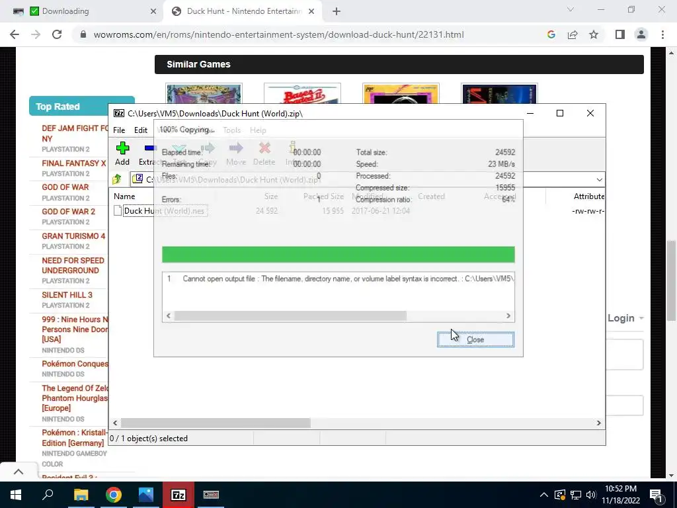Open GRAN TURISMO 4 link

[73, 236]
